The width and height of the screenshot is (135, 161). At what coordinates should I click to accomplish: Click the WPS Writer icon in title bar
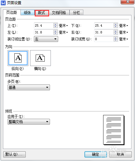(x=3, y=3)
